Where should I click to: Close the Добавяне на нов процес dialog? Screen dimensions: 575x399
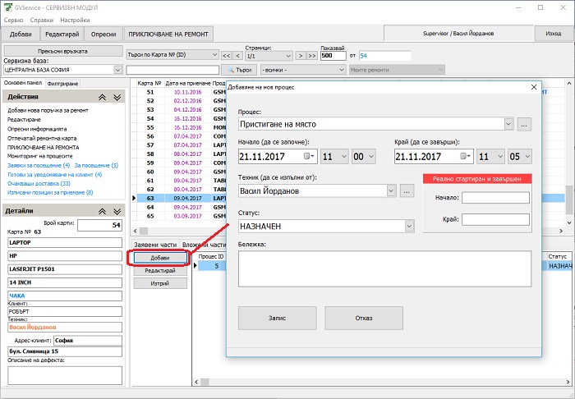click(534, 87)
